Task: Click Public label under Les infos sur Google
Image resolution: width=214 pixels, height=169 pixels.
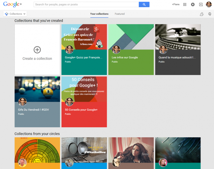Action: click(115, 62)
